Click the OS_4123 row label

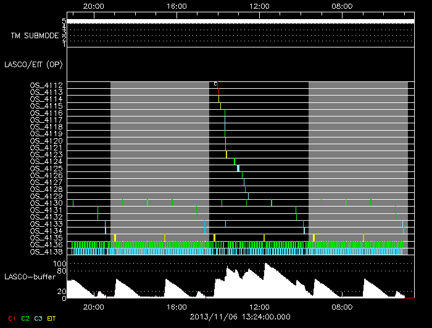(x=46, y=155)
